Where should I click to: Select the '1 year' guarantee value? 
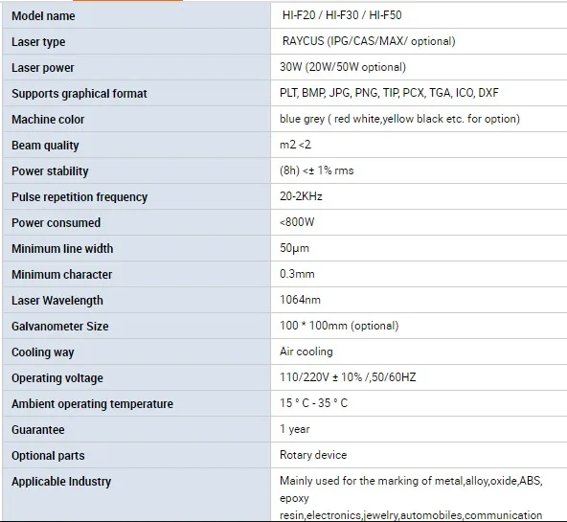tap(295, 429)
